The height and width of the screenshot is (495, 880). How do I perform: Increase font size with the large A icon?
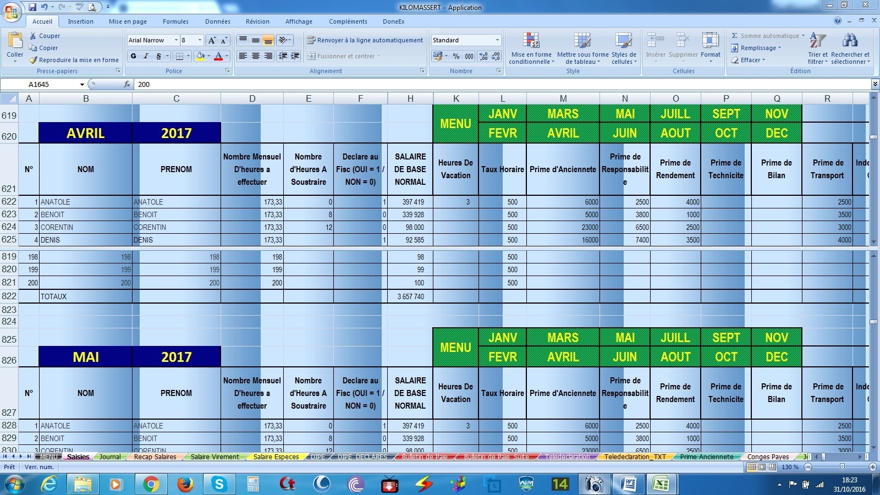tap(212, 40)
